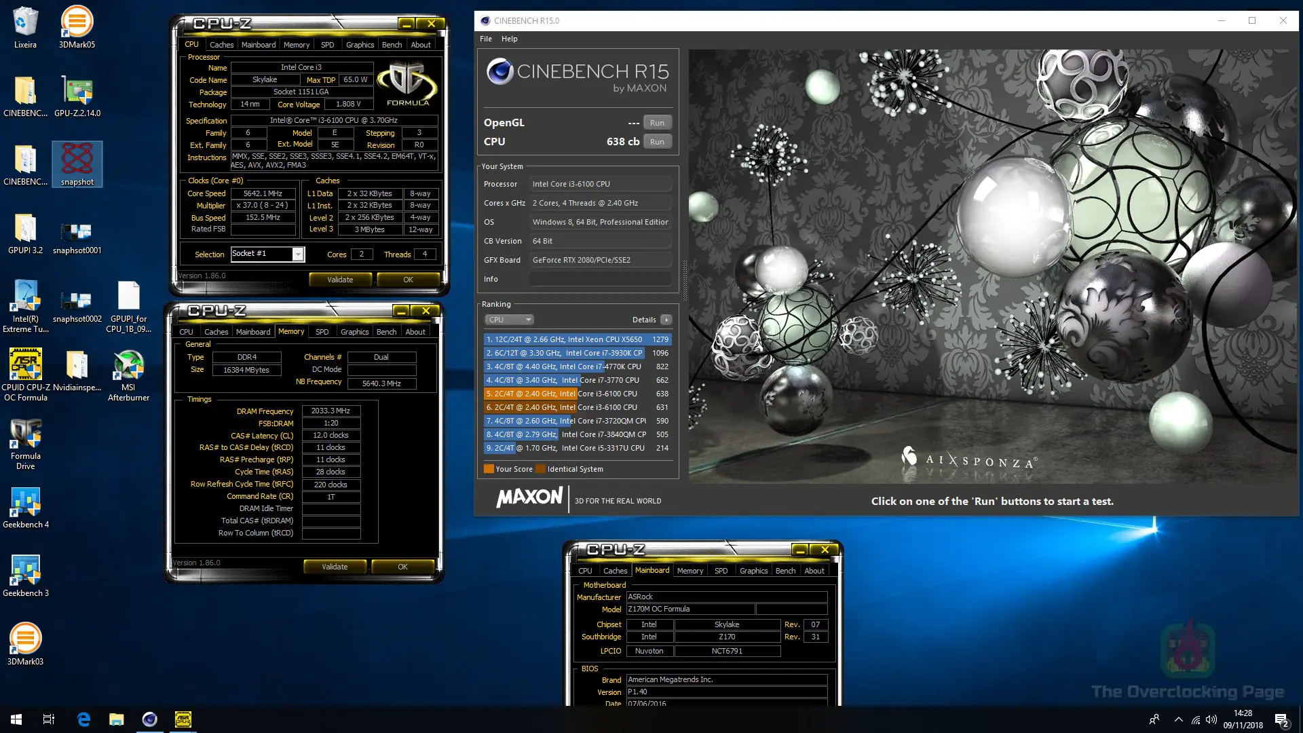
Task: Open the GPU-Z.2.14.0 desktop icon
Action: coord(77,96)
